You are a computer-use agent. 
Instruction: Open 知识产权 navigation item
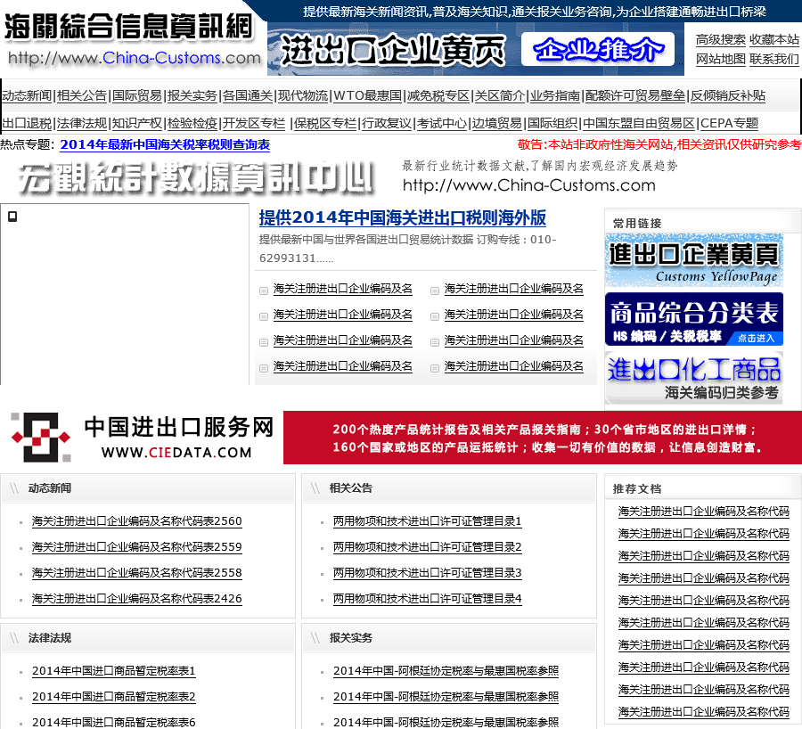tap(137, 123)
